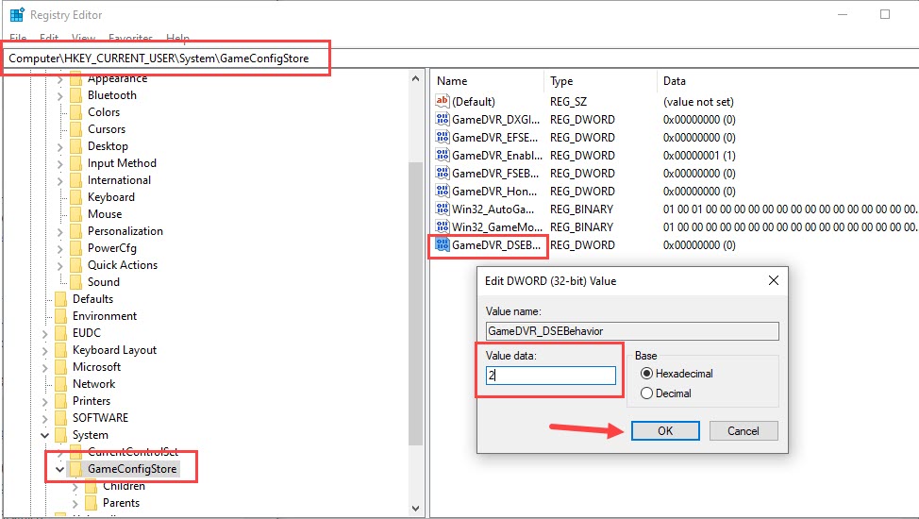
Task: Select the Microsoft key in the tree
Action: click(96, 367)
